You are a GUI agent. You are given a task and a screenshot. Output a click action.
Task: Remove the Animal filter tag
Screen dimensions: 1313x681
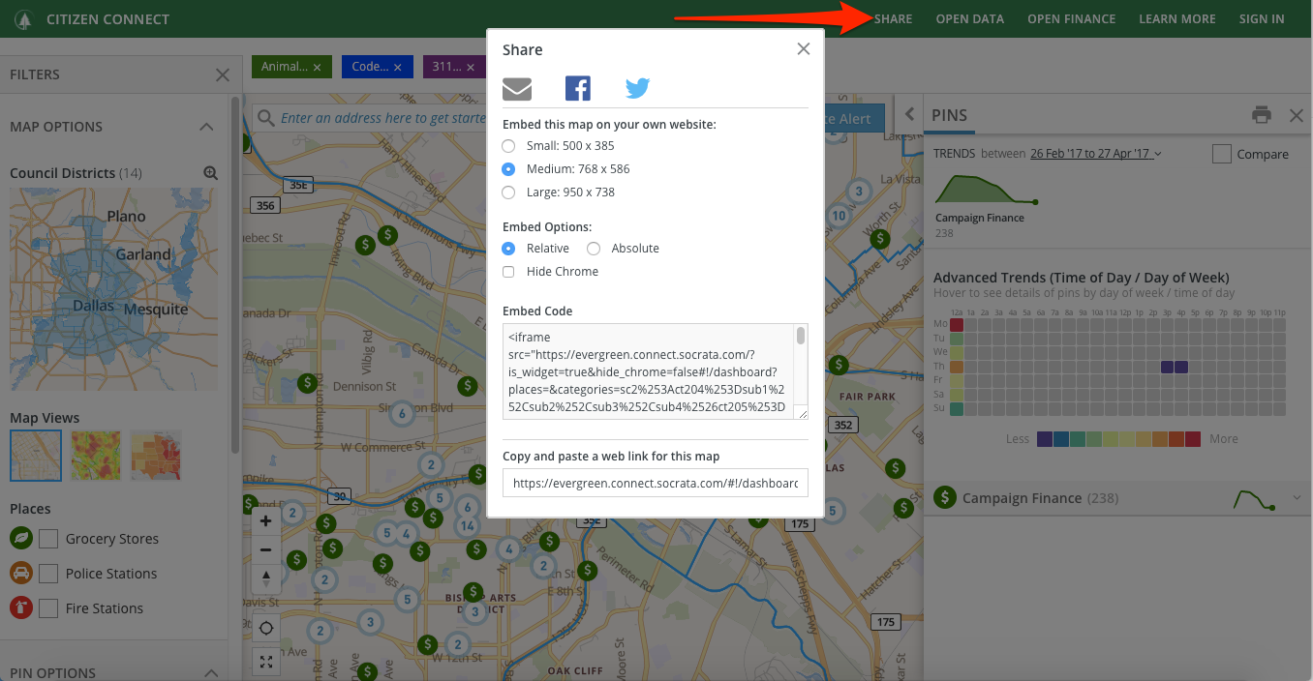318,67
